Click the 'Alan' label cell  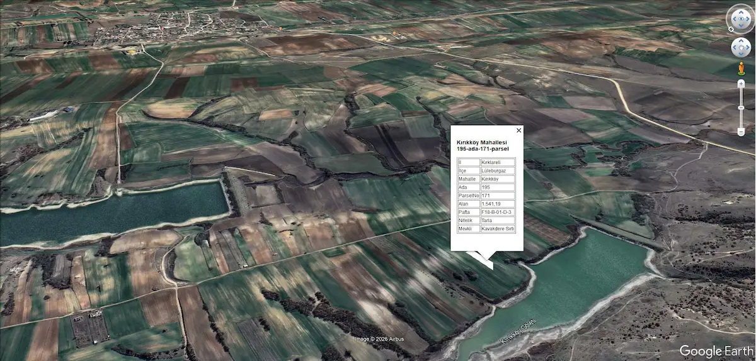click(468, 204)
